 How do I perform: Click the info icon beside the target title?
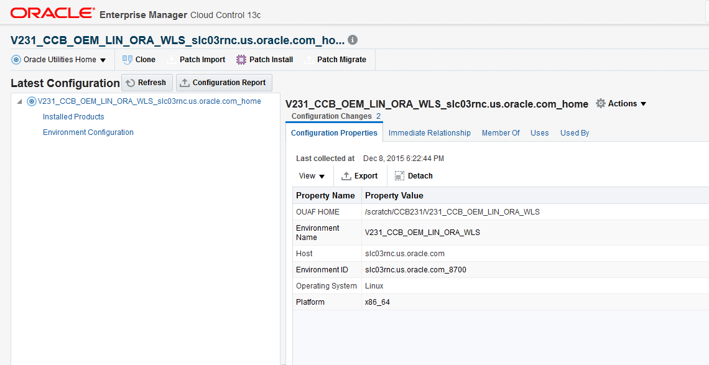(x=353, y=40)
